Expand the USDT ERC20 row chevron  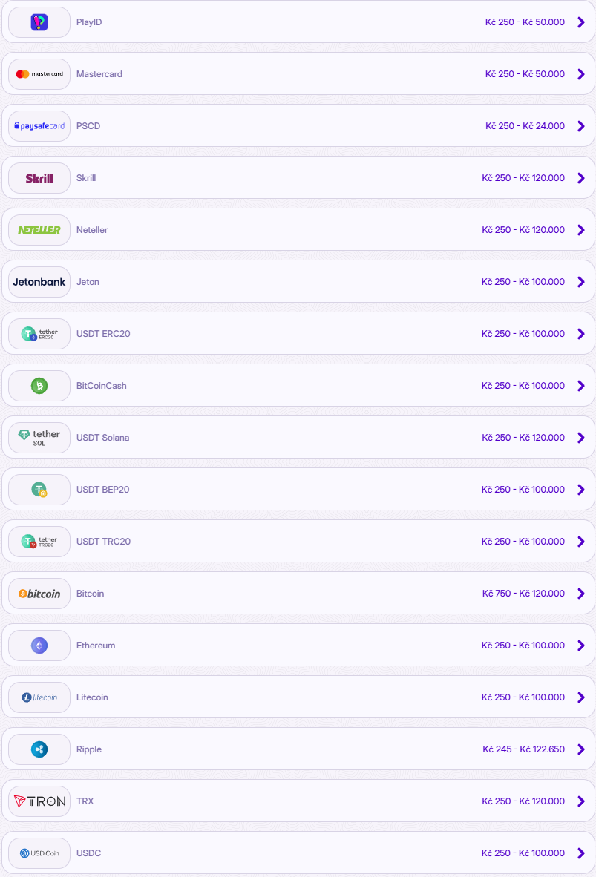click(x=581, y=334)
